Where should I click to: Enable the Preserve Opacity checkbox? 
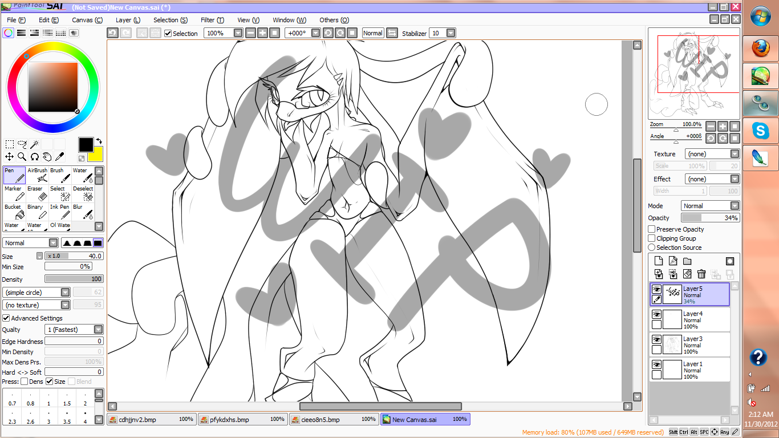652,229
